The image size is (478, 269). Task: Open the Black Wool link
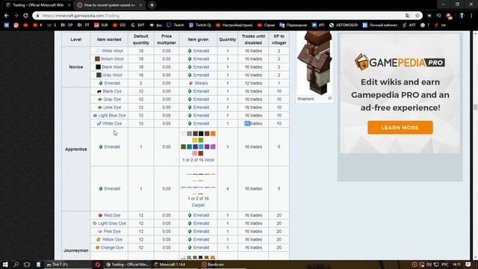112,67
